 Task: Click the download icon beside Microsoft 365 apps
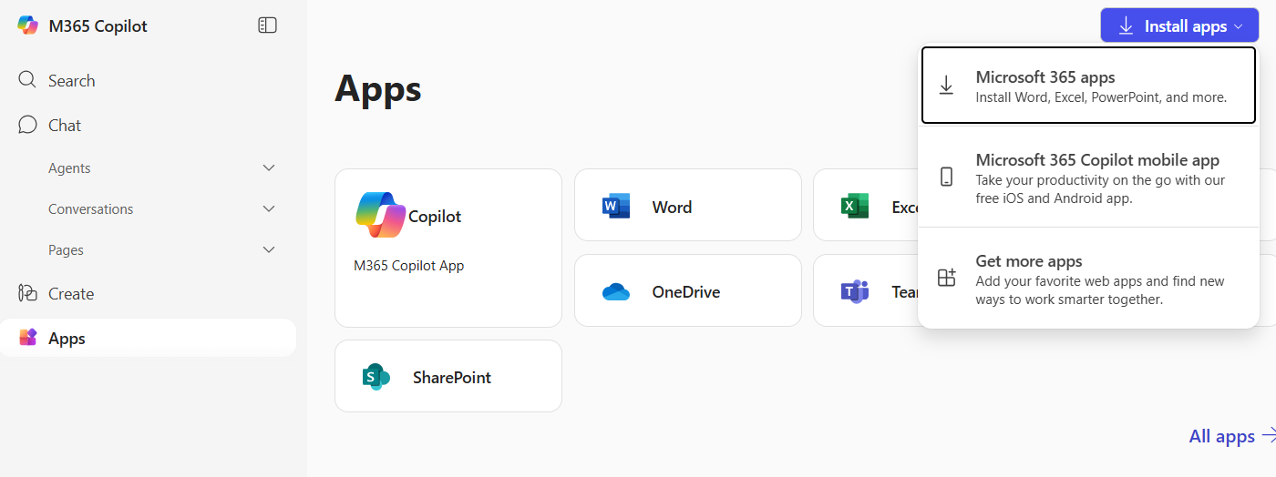click(947, 86)
